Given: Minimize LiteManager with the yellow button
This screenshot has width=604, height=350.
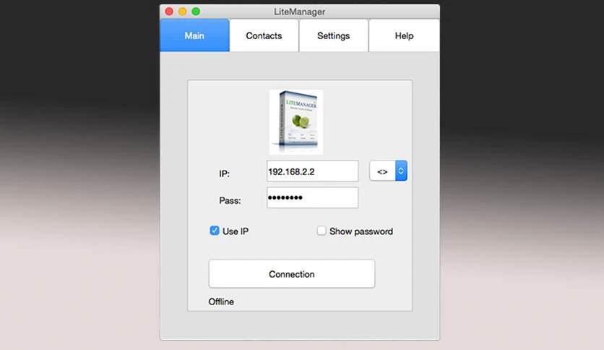Looking at the screenshot, I should pyautogui.click(x=183, y=12).
